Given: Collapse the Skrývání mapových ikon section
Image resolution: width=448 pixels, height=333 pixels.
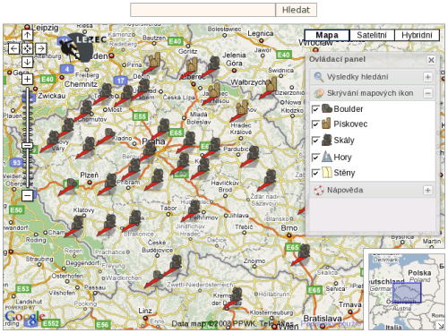Looking at the screenshot, I should click(427, 93).
